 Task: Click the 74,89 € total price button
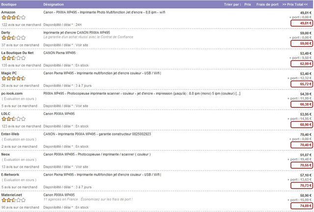[302, 206]
